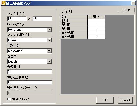Toggle selection mark for 花びら幅 row
This screenshot has height=106, width=137.
click(96, 37)
